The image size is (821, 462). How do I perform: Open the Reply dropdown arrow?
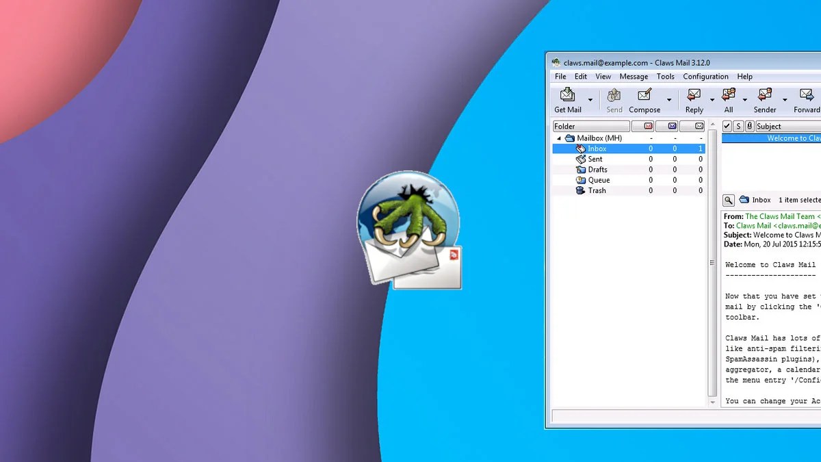712,100
